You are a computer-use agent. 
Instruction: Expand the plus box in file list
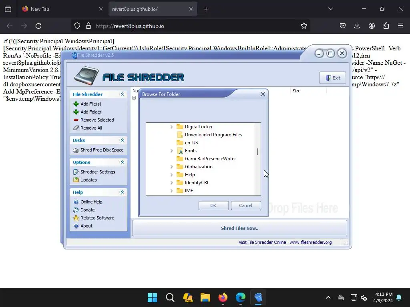pos(134,98)
